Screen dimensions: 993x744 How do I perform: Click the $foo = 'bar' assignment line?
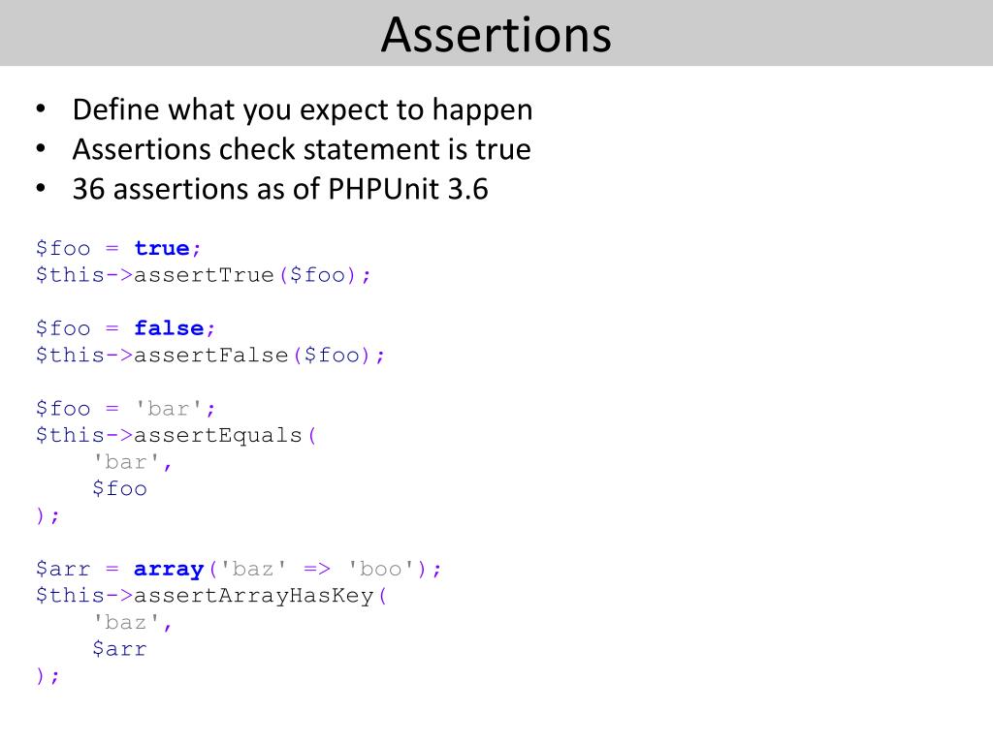(125, 408)
